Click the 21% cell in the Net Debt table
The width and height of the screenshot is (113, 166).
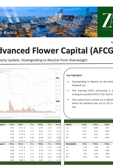point(85,147)
